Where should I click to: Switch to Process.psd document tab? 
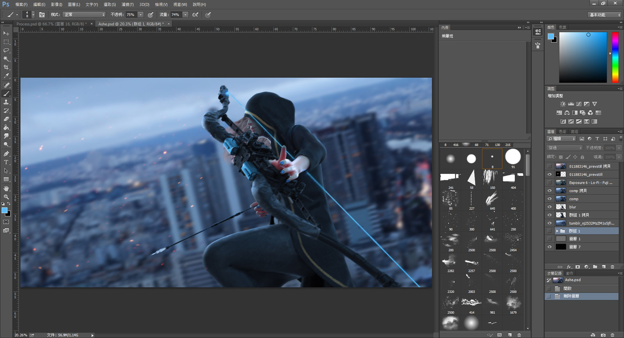51,24
